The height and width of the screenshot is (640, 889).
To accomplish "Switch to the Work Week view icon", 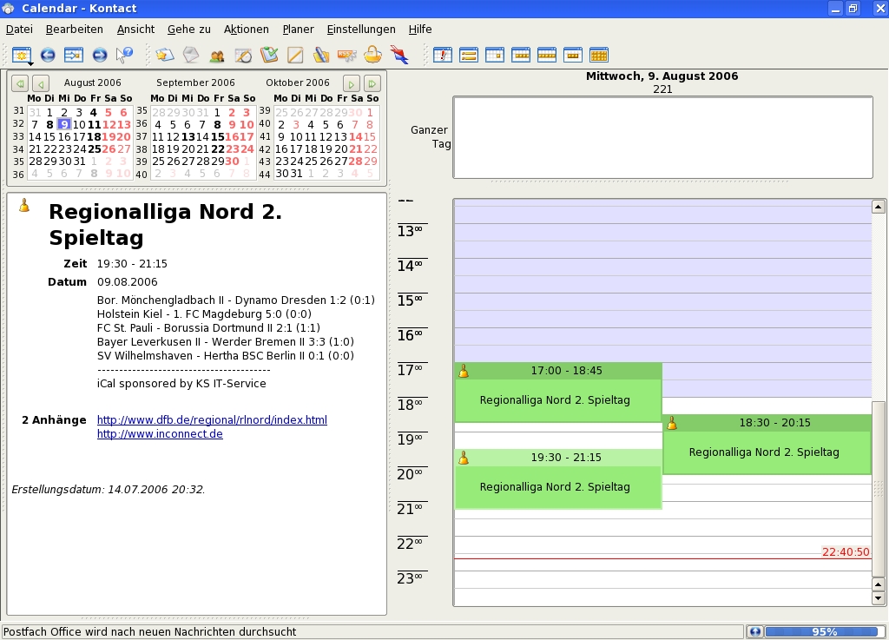I will click(x=521, y=55).
